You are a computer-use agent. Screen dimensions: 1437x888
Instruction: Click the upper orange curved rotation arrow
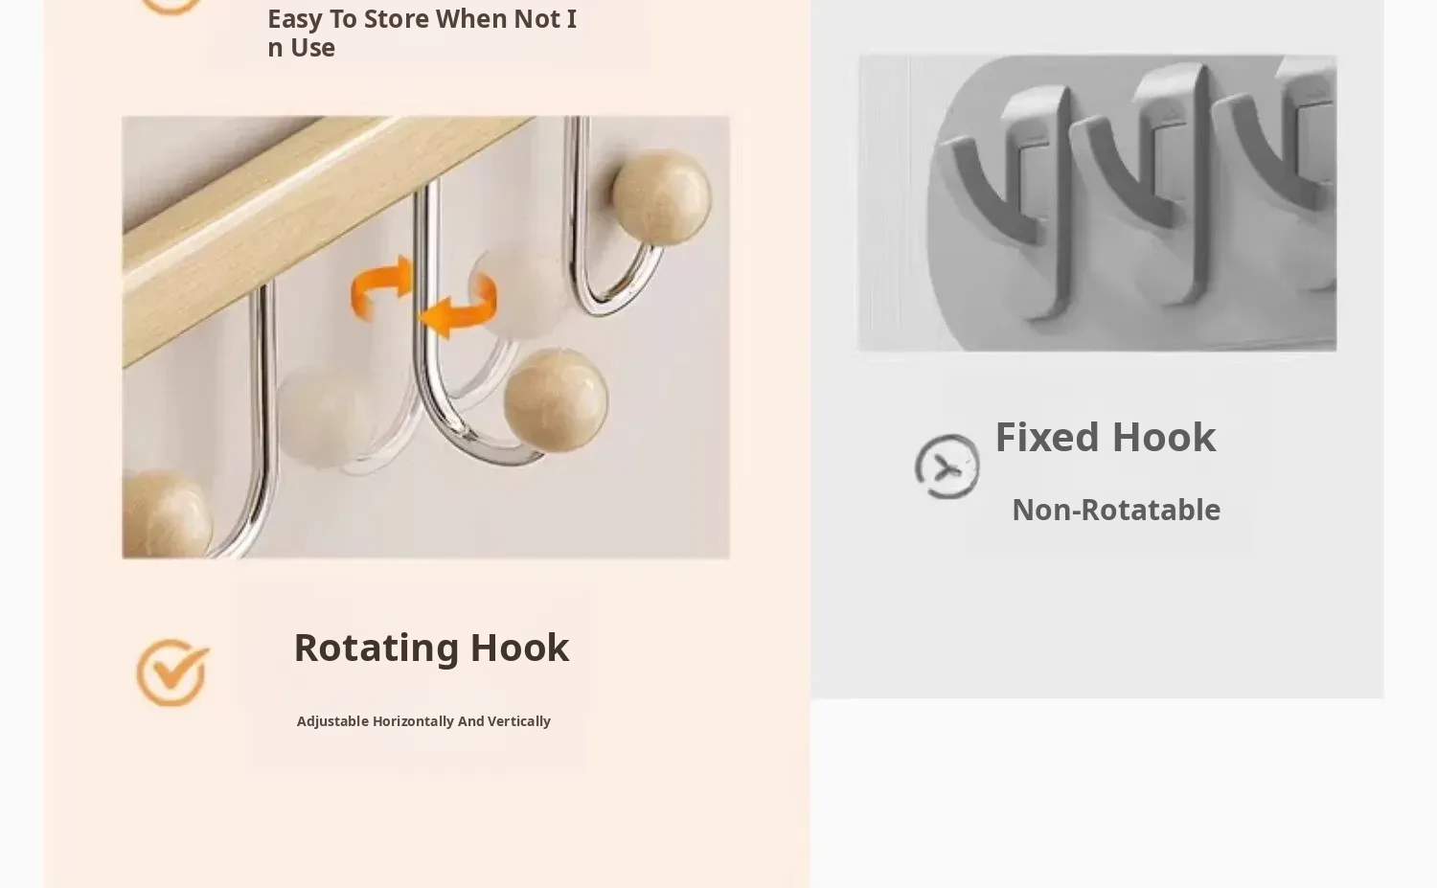tap(381, 286)
